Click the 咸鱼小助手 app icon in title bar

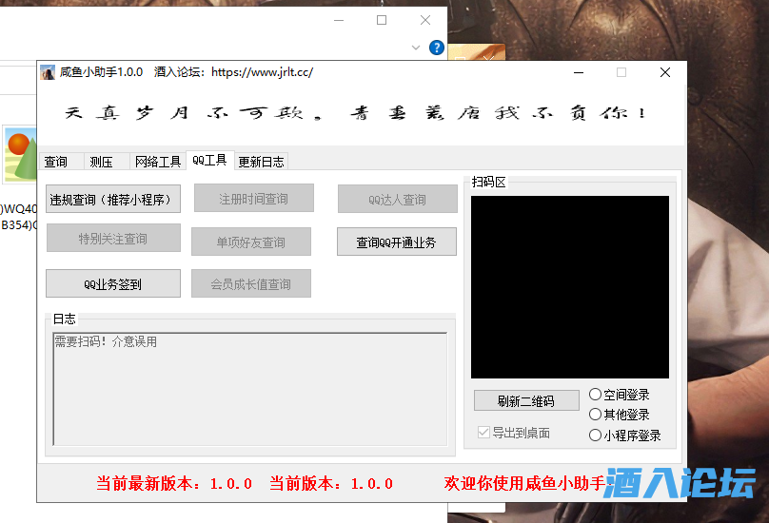pyautogui.click(x=48, y=72)
